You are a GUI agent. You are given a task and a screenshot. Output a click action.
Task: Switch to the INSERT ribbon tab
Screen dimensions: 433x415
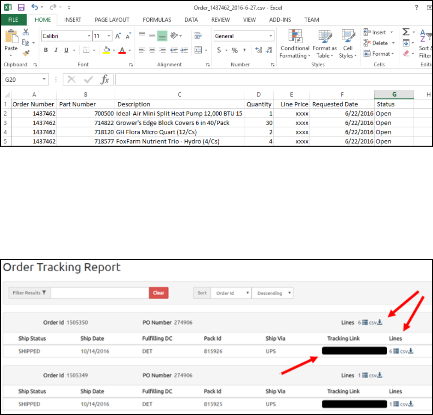pyautogui.click(x=73, y=20)
